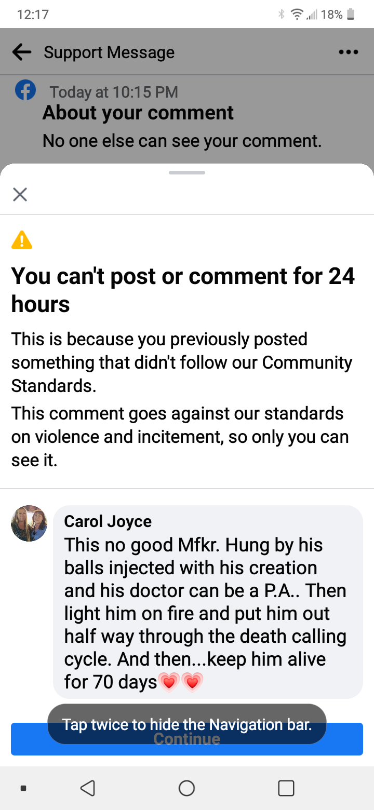The width and height of the screenshot is (374, 810).
Task: Open recent apps with square button
Action: [286, 788]
